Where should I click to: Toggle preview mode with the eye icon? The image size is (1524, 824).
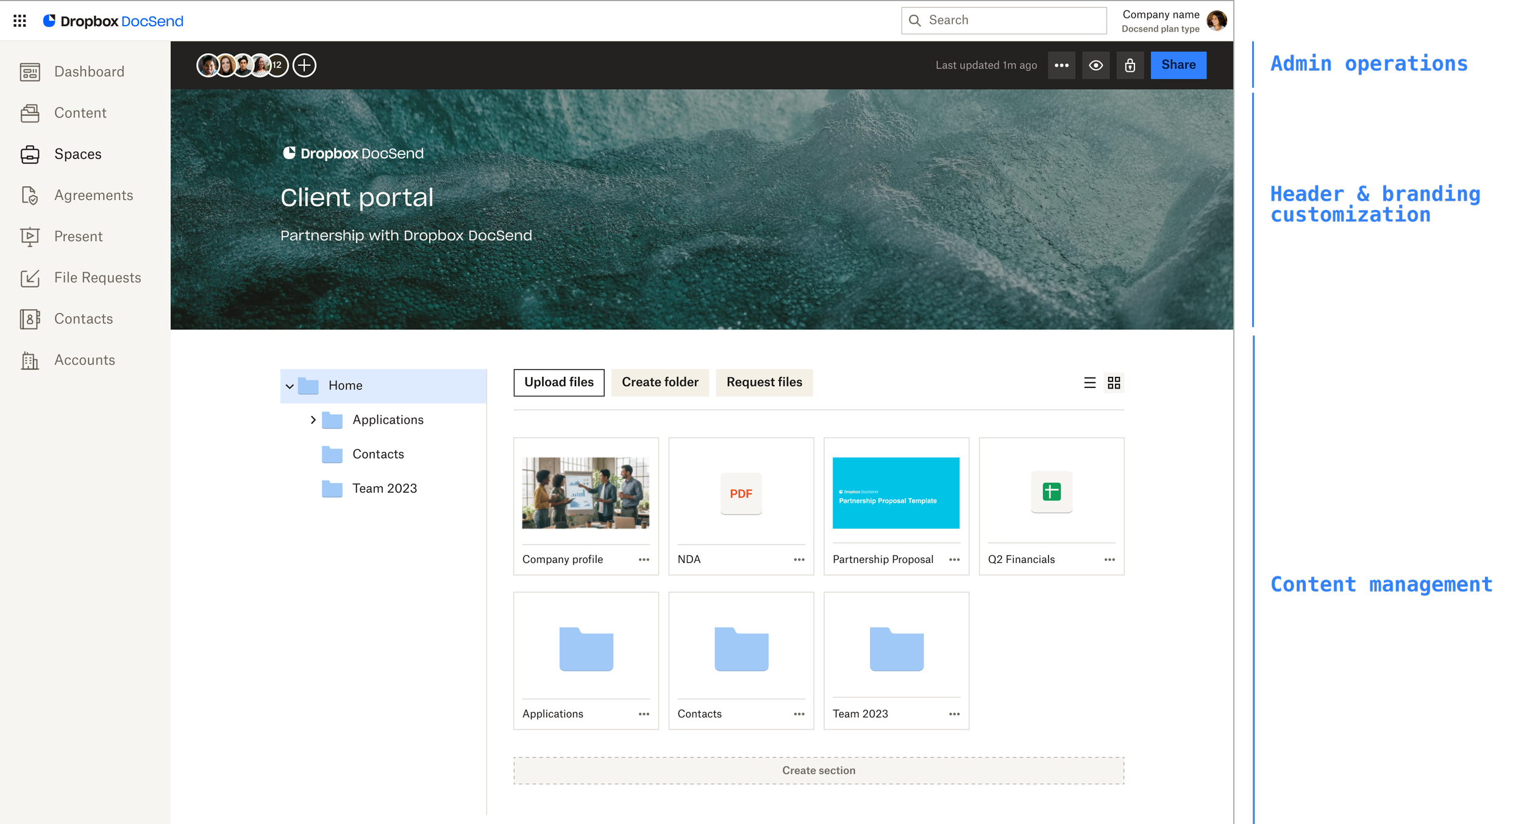tap(1095, 65)
